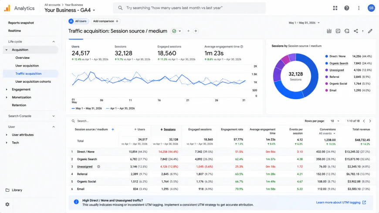Screen dimensions: 379x213
Task: Open the Rows per page dropdown
Action: (x=335, y=121)
